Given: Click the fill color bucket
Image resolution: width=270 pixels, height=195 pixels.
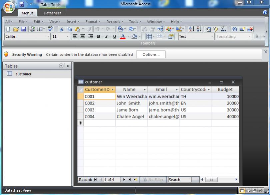Looking at the screenshot, I should (x=134, y=36).
